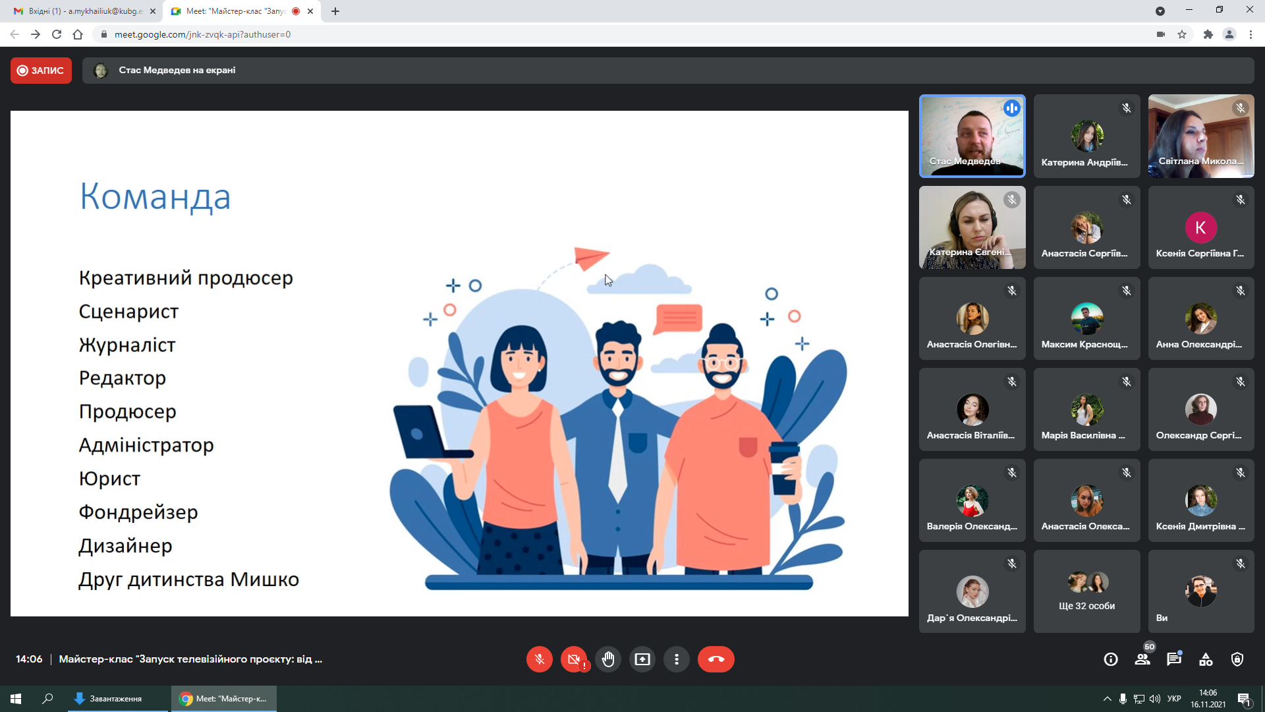Image resolution: width=1265 pixels, height=712 pixels.
Task: Click the red ЗАПИС recording indicator
Action: coord(41,71)
